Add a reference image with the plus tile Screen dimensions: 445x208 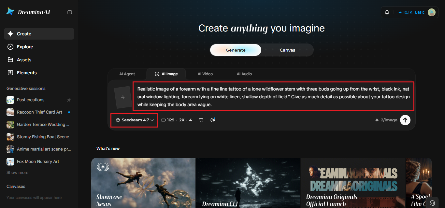coord(123,97)
